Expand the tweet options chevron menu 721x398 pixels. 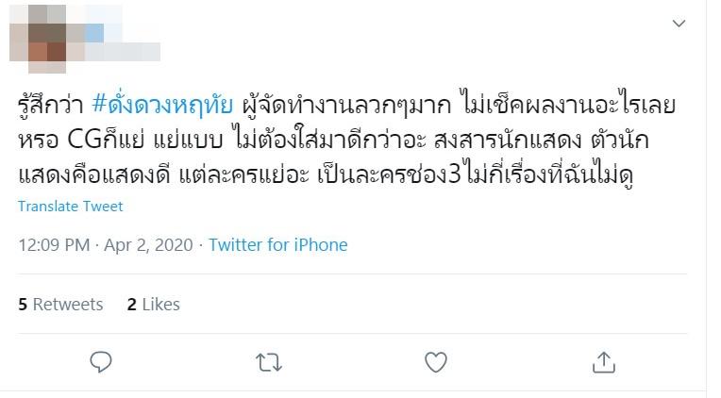click(679, 23)
